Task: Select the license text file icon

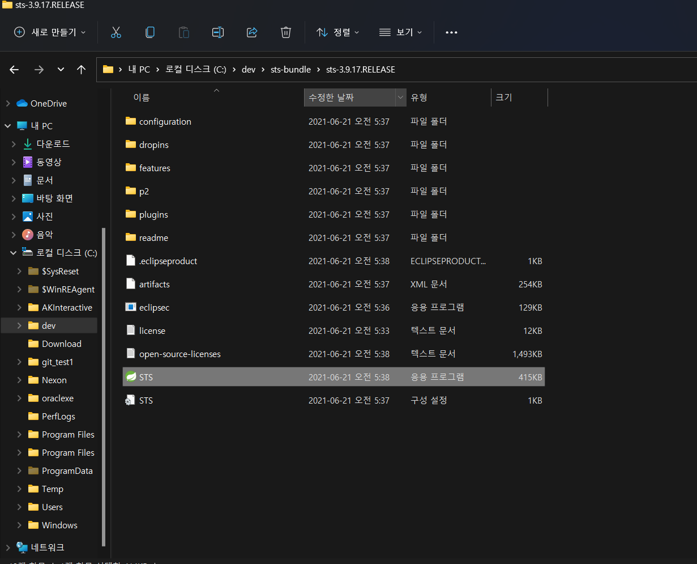Action: click(131, 330)
